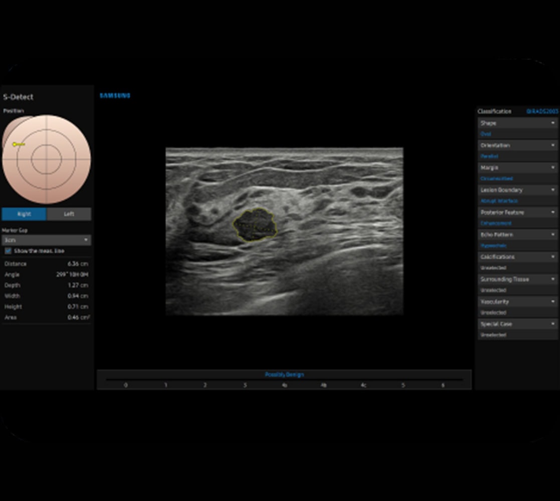560x501 pixels.
Task: Select category 5 on the BI-RADS scale
Action: click(x=403, y=385)
